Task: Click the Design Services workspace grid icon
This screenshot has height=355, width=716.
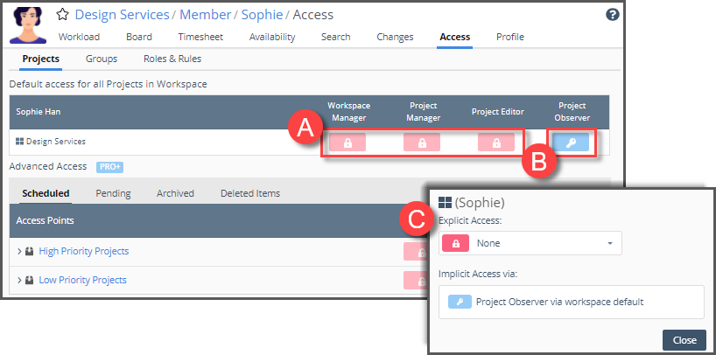Action: coord(20,142)
